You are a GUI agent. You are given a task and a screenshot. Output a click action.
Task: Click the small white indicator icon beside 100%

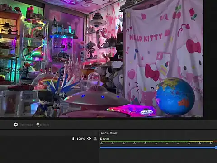(73, 139)
